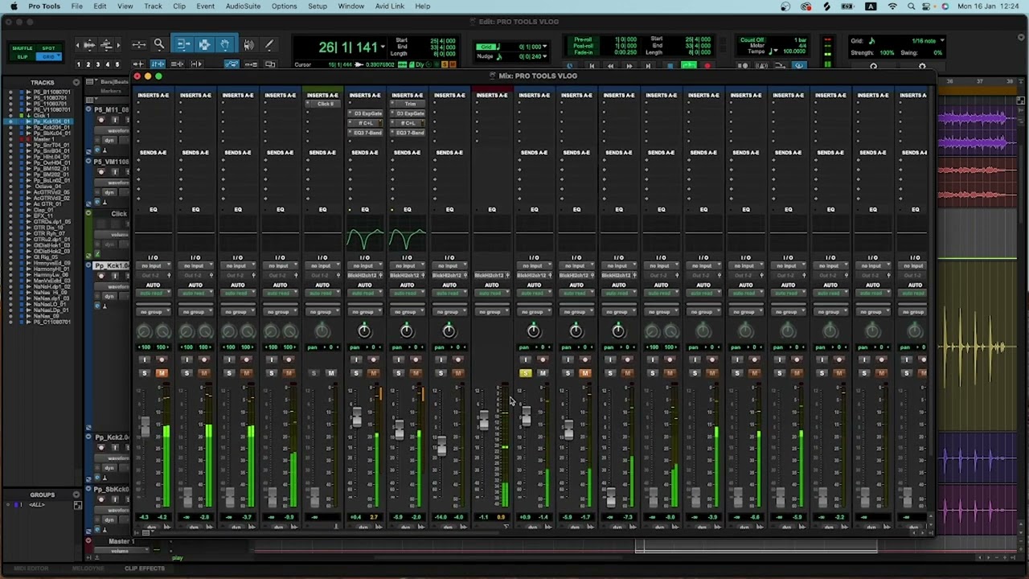Click the Pre-roll button
This screenshot has width=1029, height=579.
[584, 40]
